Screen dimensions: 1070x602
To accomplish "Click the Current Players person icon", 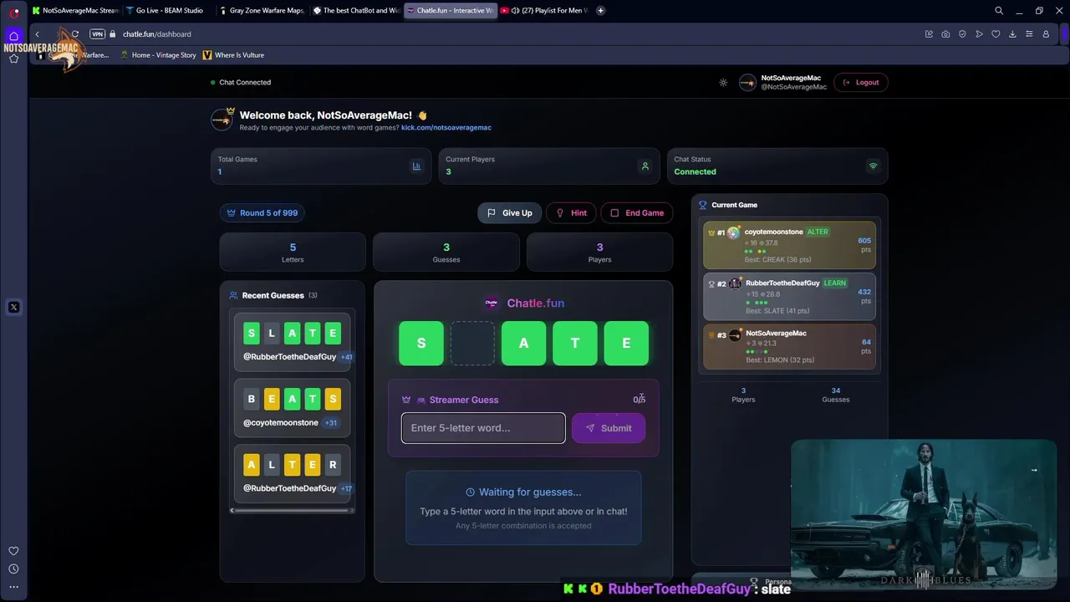I will [645, 166].
